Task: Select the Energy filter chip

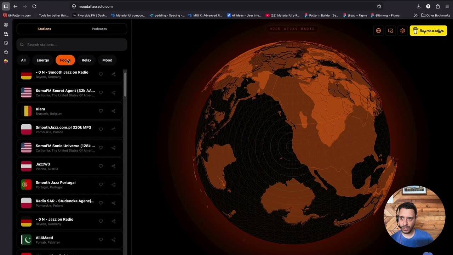Action: [43, 60]
